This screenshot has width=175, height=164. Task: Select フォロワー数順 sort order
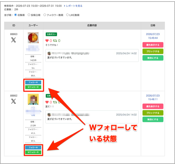click(45, 15)
